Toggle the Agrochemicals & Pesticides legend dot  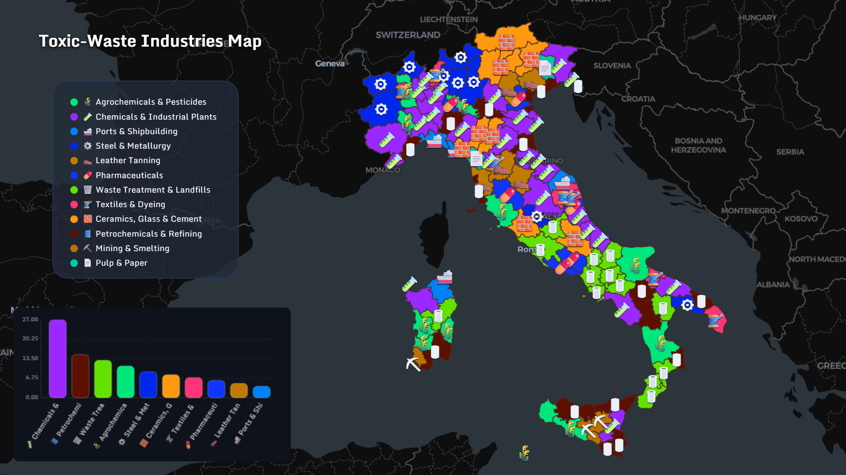(73, 102)
